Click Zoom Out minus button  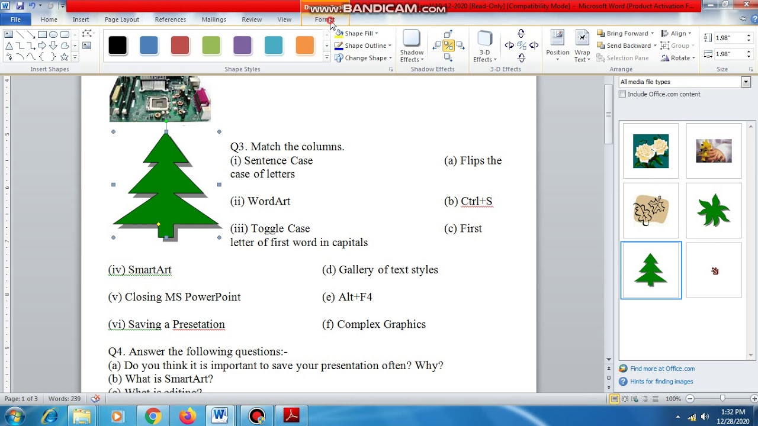point(690,399)
